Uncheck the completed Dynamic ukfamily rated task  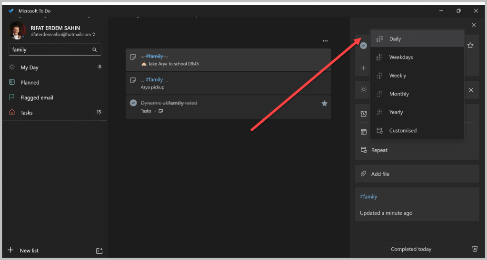[133, 103]
